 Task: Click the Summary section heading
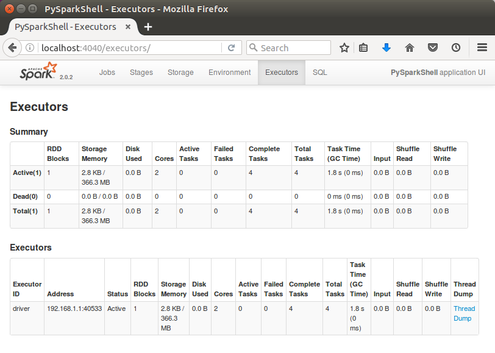(x=29, y=132)
